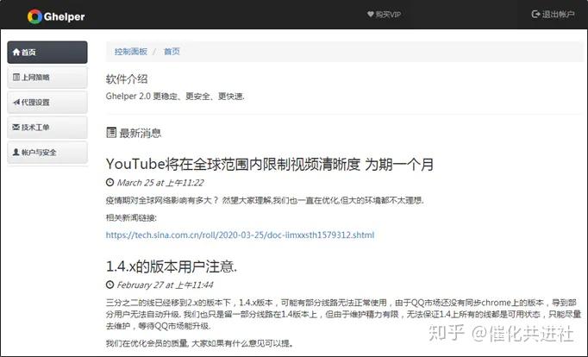Click the clock icon next to February 27
Viewport: 588px width, 357px height.
[x=109, y=285]
